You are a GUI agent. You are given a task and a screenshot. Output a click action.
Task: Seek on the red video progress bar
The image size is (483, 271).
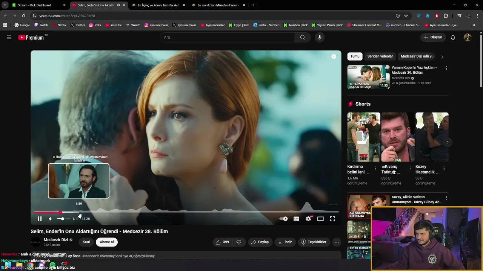pyautogui.click(x=186, y=212)
